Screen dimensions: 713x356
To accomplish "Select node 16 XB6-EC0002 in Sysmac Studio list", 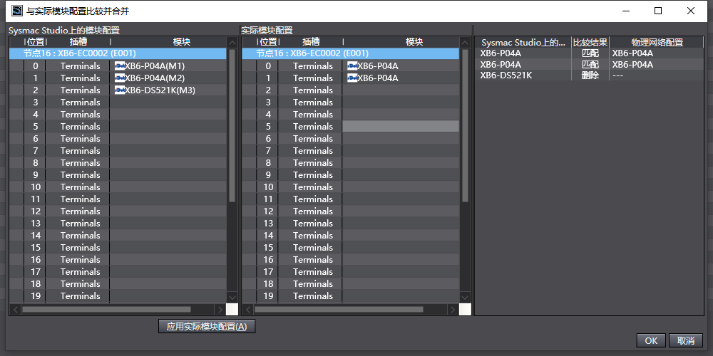I will [x=118, y=53].
